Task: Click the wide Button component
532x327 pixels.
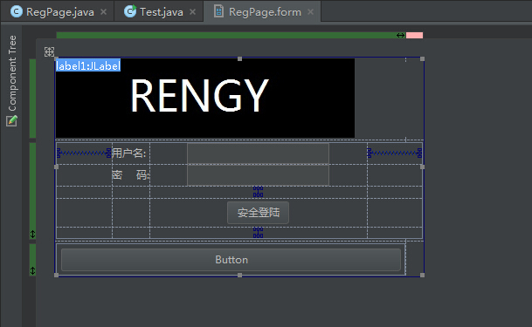Action: 231,260
